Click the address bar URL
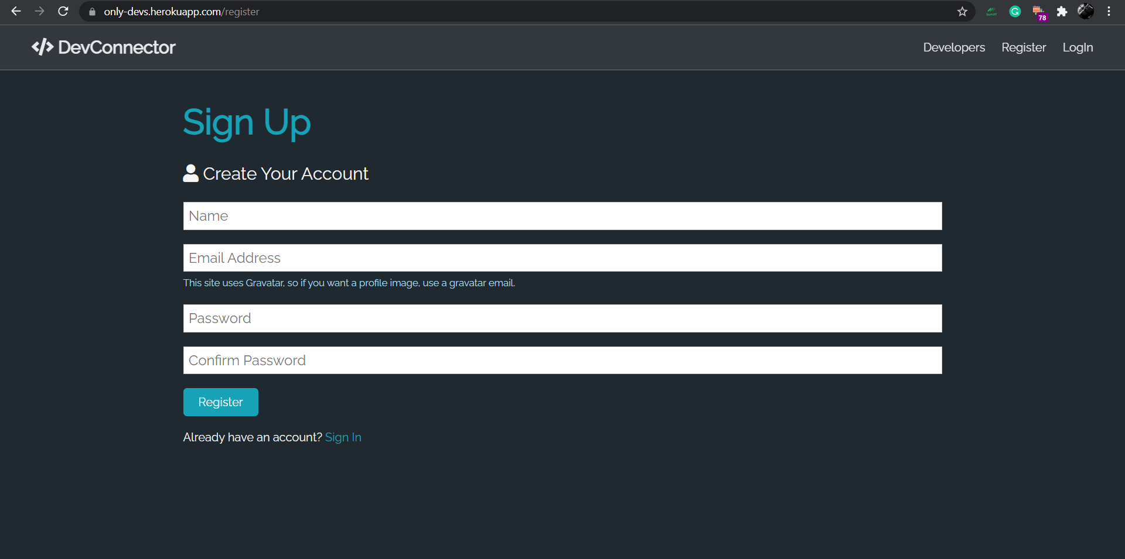 pyautogui.click(x=182, y=12)
